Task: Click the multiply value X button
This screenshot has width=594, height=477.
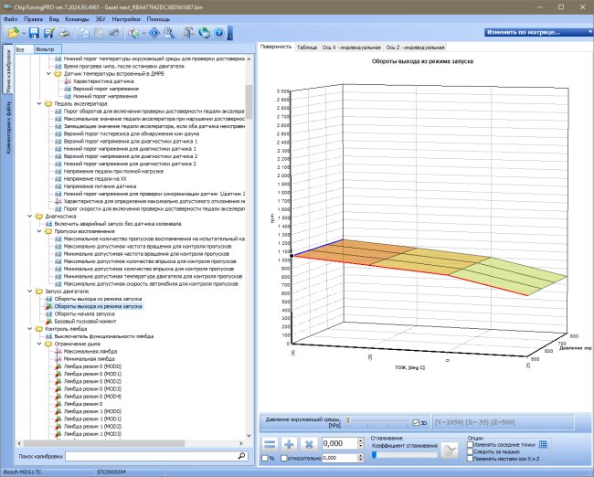Action: 309,444
